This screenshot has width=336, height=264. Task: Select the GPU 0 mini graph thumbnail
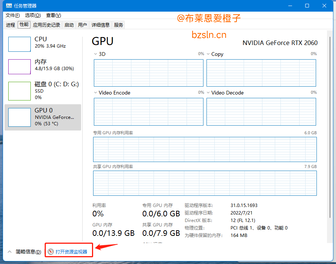tap(20, 117)
